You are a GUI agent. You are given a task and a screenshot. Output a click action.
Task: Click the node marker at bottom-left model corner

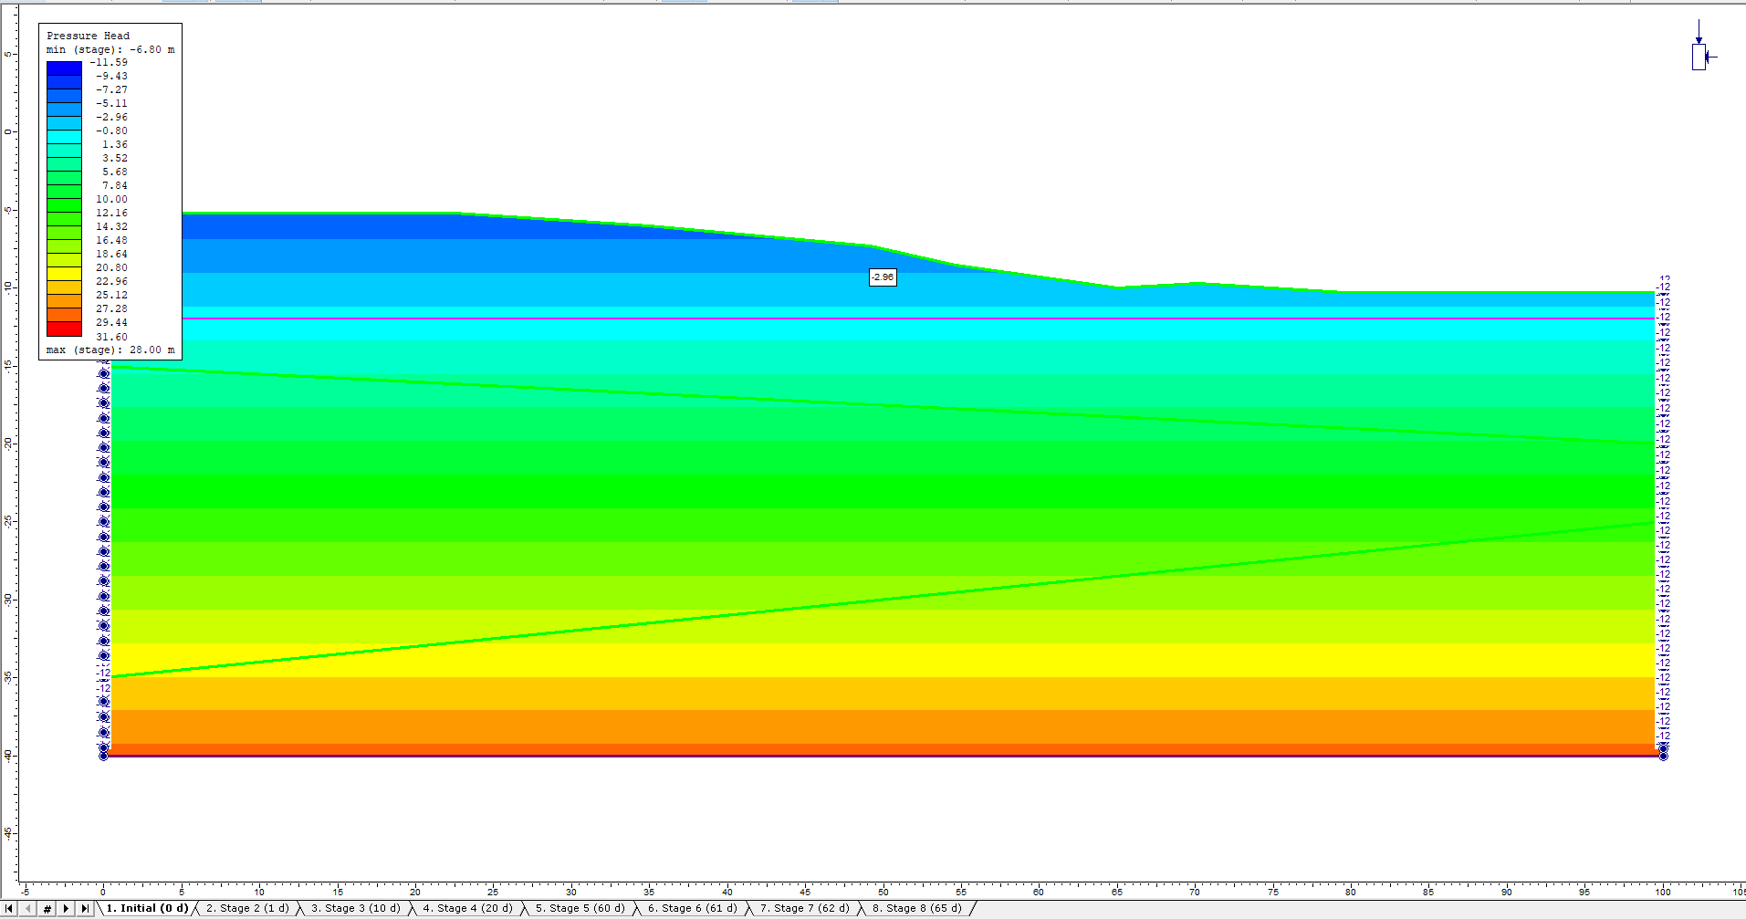[104, 756]
